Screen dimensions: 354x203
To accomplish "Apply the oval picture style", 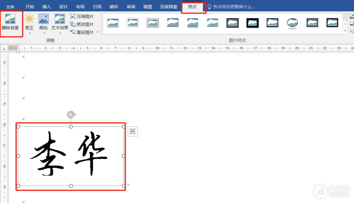I will [x=292, y=23].
